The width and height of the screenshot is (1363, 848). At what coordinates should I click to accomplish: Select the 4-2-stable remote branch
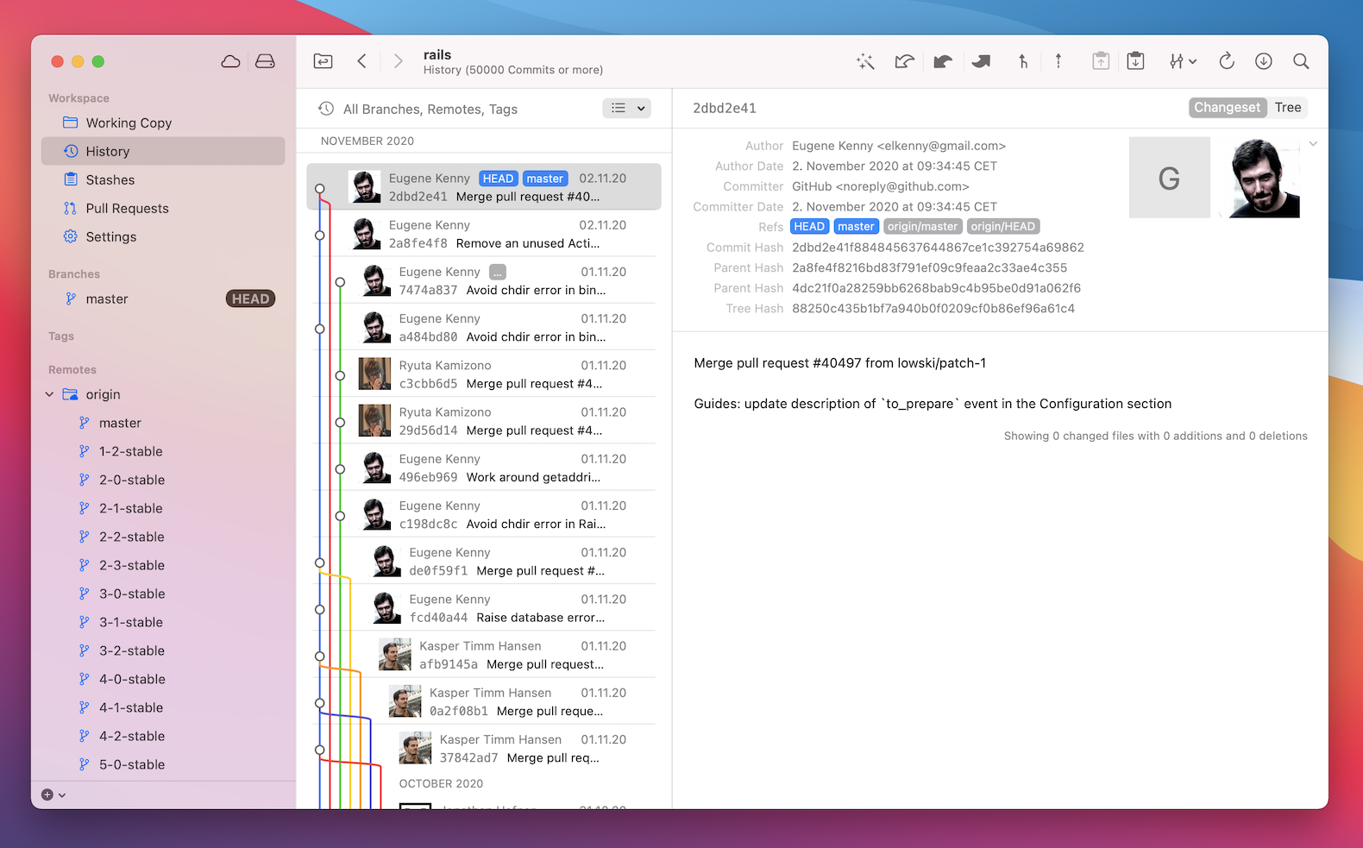pyautogui.click(x=131, y=736)
